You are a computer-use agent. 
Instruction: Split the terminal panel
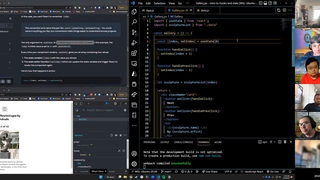[x=279, y=142]
